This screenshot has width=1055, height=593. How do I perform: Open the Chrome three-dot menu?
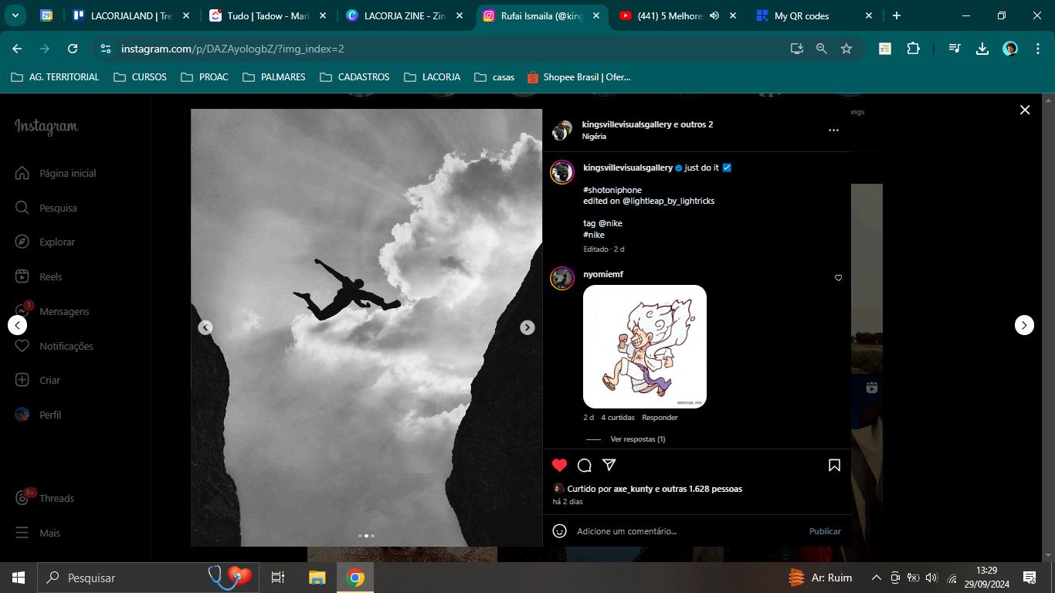click(1036, 49)
